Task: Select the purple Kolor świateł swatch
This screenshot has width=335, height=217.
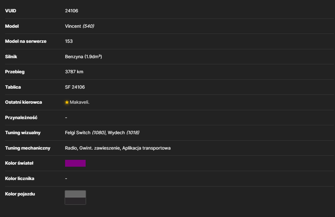Action: coord(75,163)
